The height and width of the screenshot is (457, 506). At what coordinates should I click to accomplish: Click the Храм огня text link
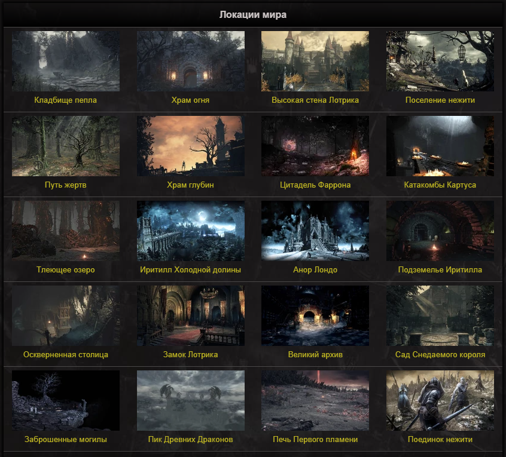(190, 100)
